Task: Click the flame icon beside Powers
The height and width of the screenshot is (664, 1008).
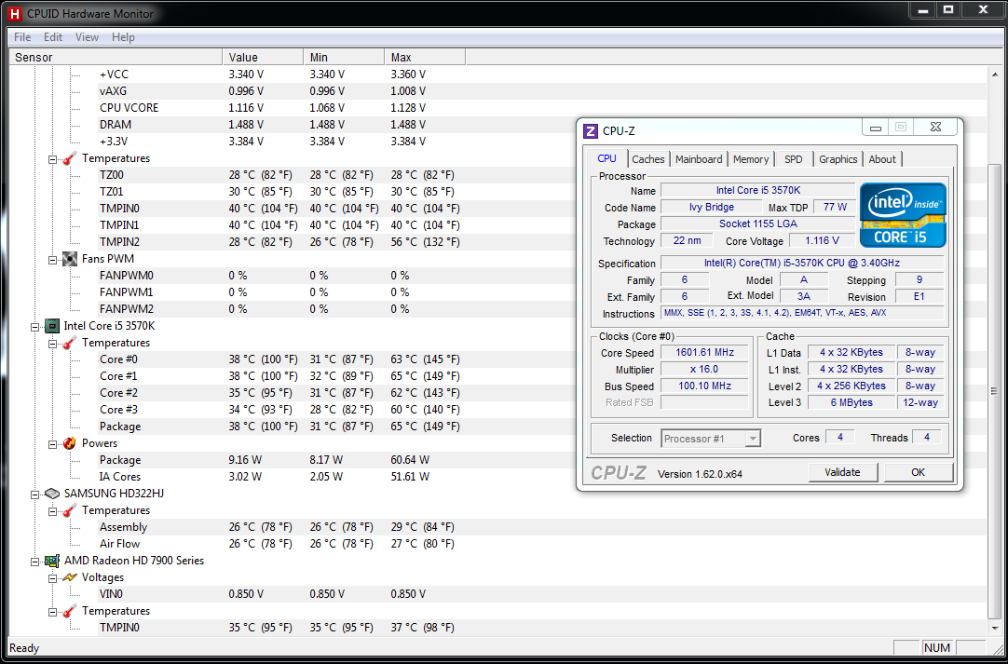Action: point(70,443)
